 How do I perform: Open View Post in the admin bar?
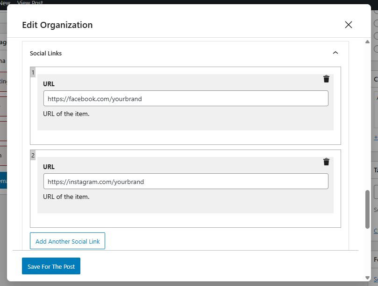tap(30, 2)
